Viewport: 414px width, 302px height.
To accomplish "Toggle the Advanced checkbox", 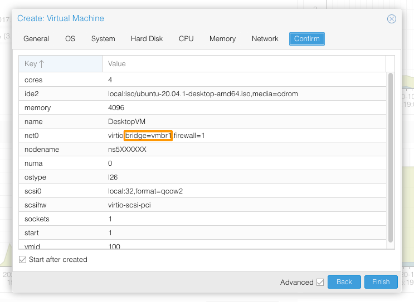I will point(320,282).
